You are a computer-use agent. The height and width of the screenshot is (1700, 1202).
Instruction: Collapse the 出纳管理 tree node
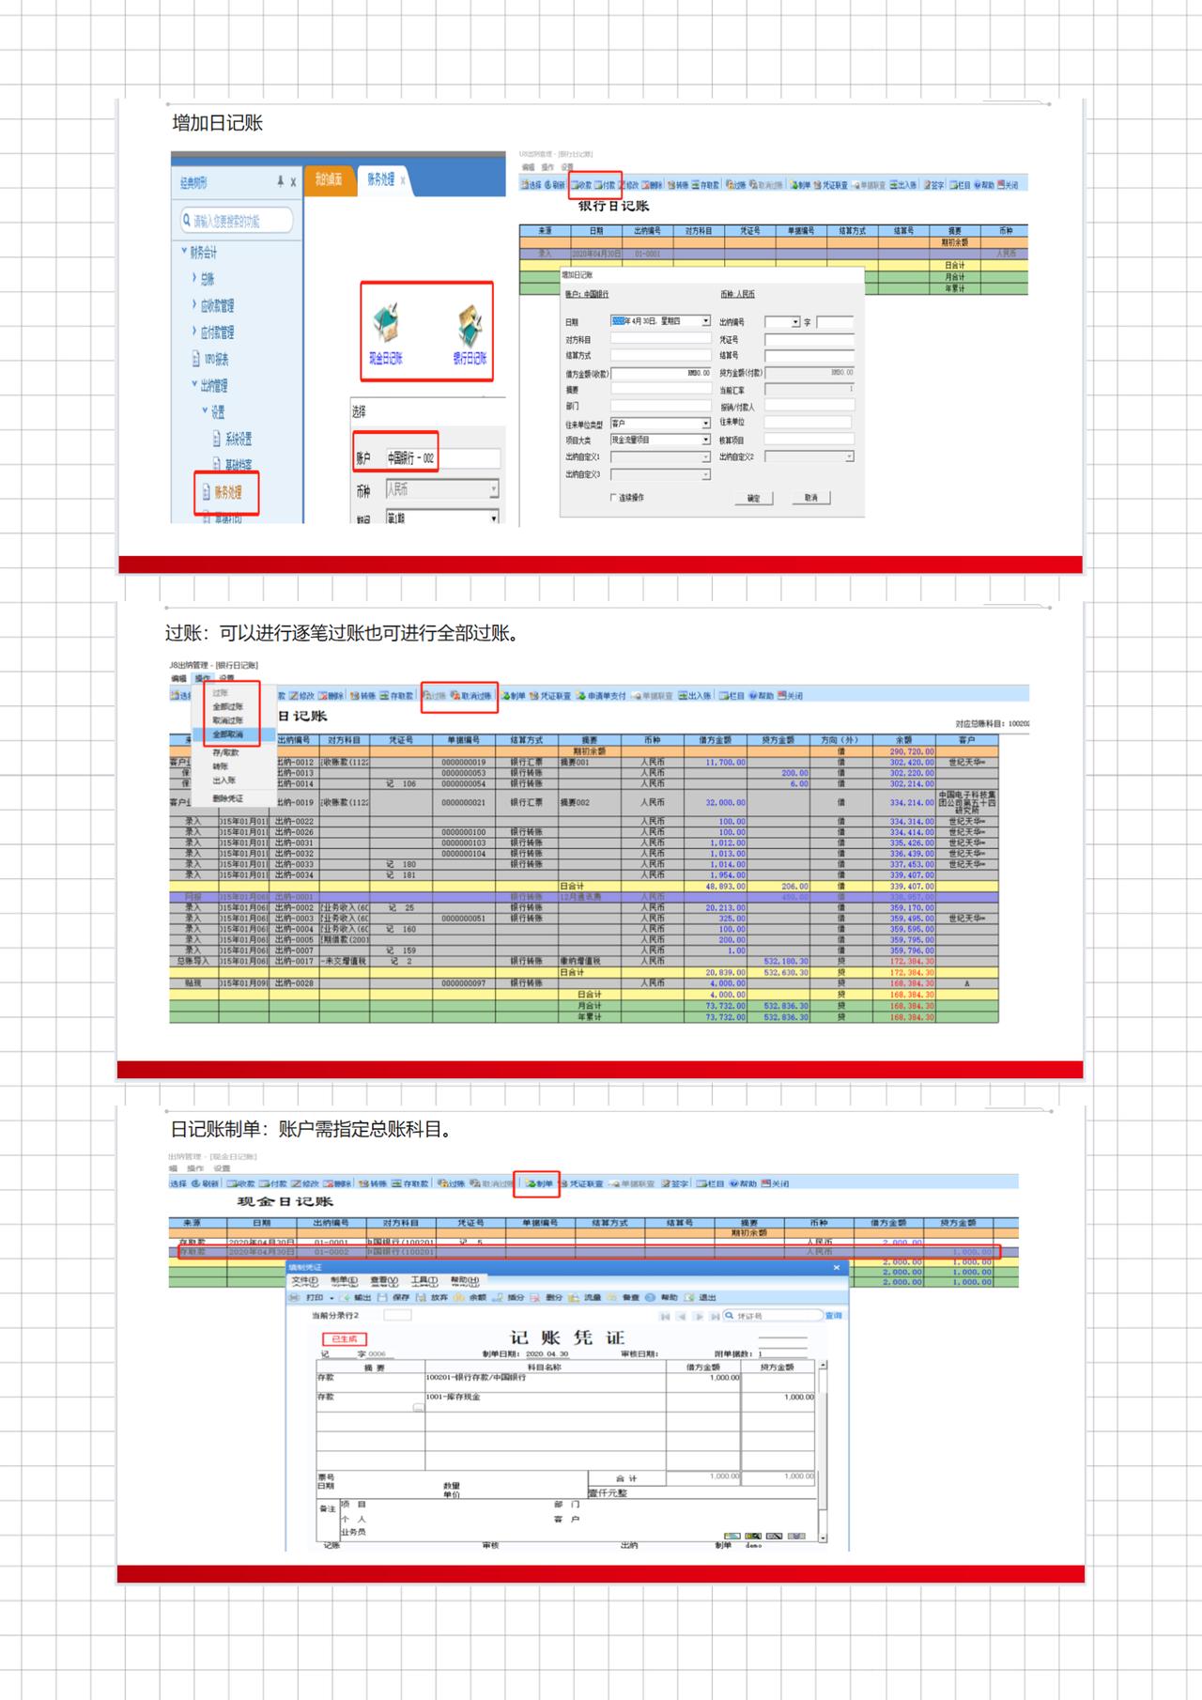[194, 384]
